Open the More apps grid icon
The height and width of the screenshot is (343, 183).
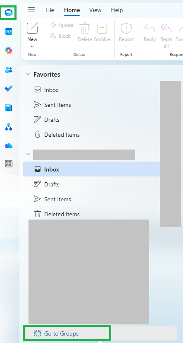(9, 164)
